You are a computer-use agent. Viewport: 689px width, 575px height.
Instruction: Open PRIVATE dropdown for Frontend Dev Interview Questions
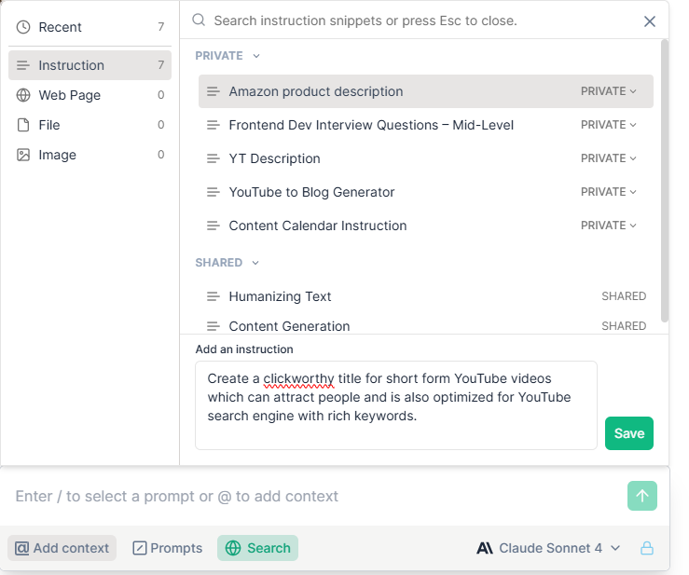pyautogui.click(x=608, y=125)
